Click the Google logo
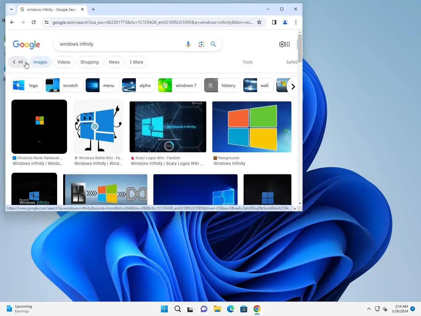 (26, 45)
